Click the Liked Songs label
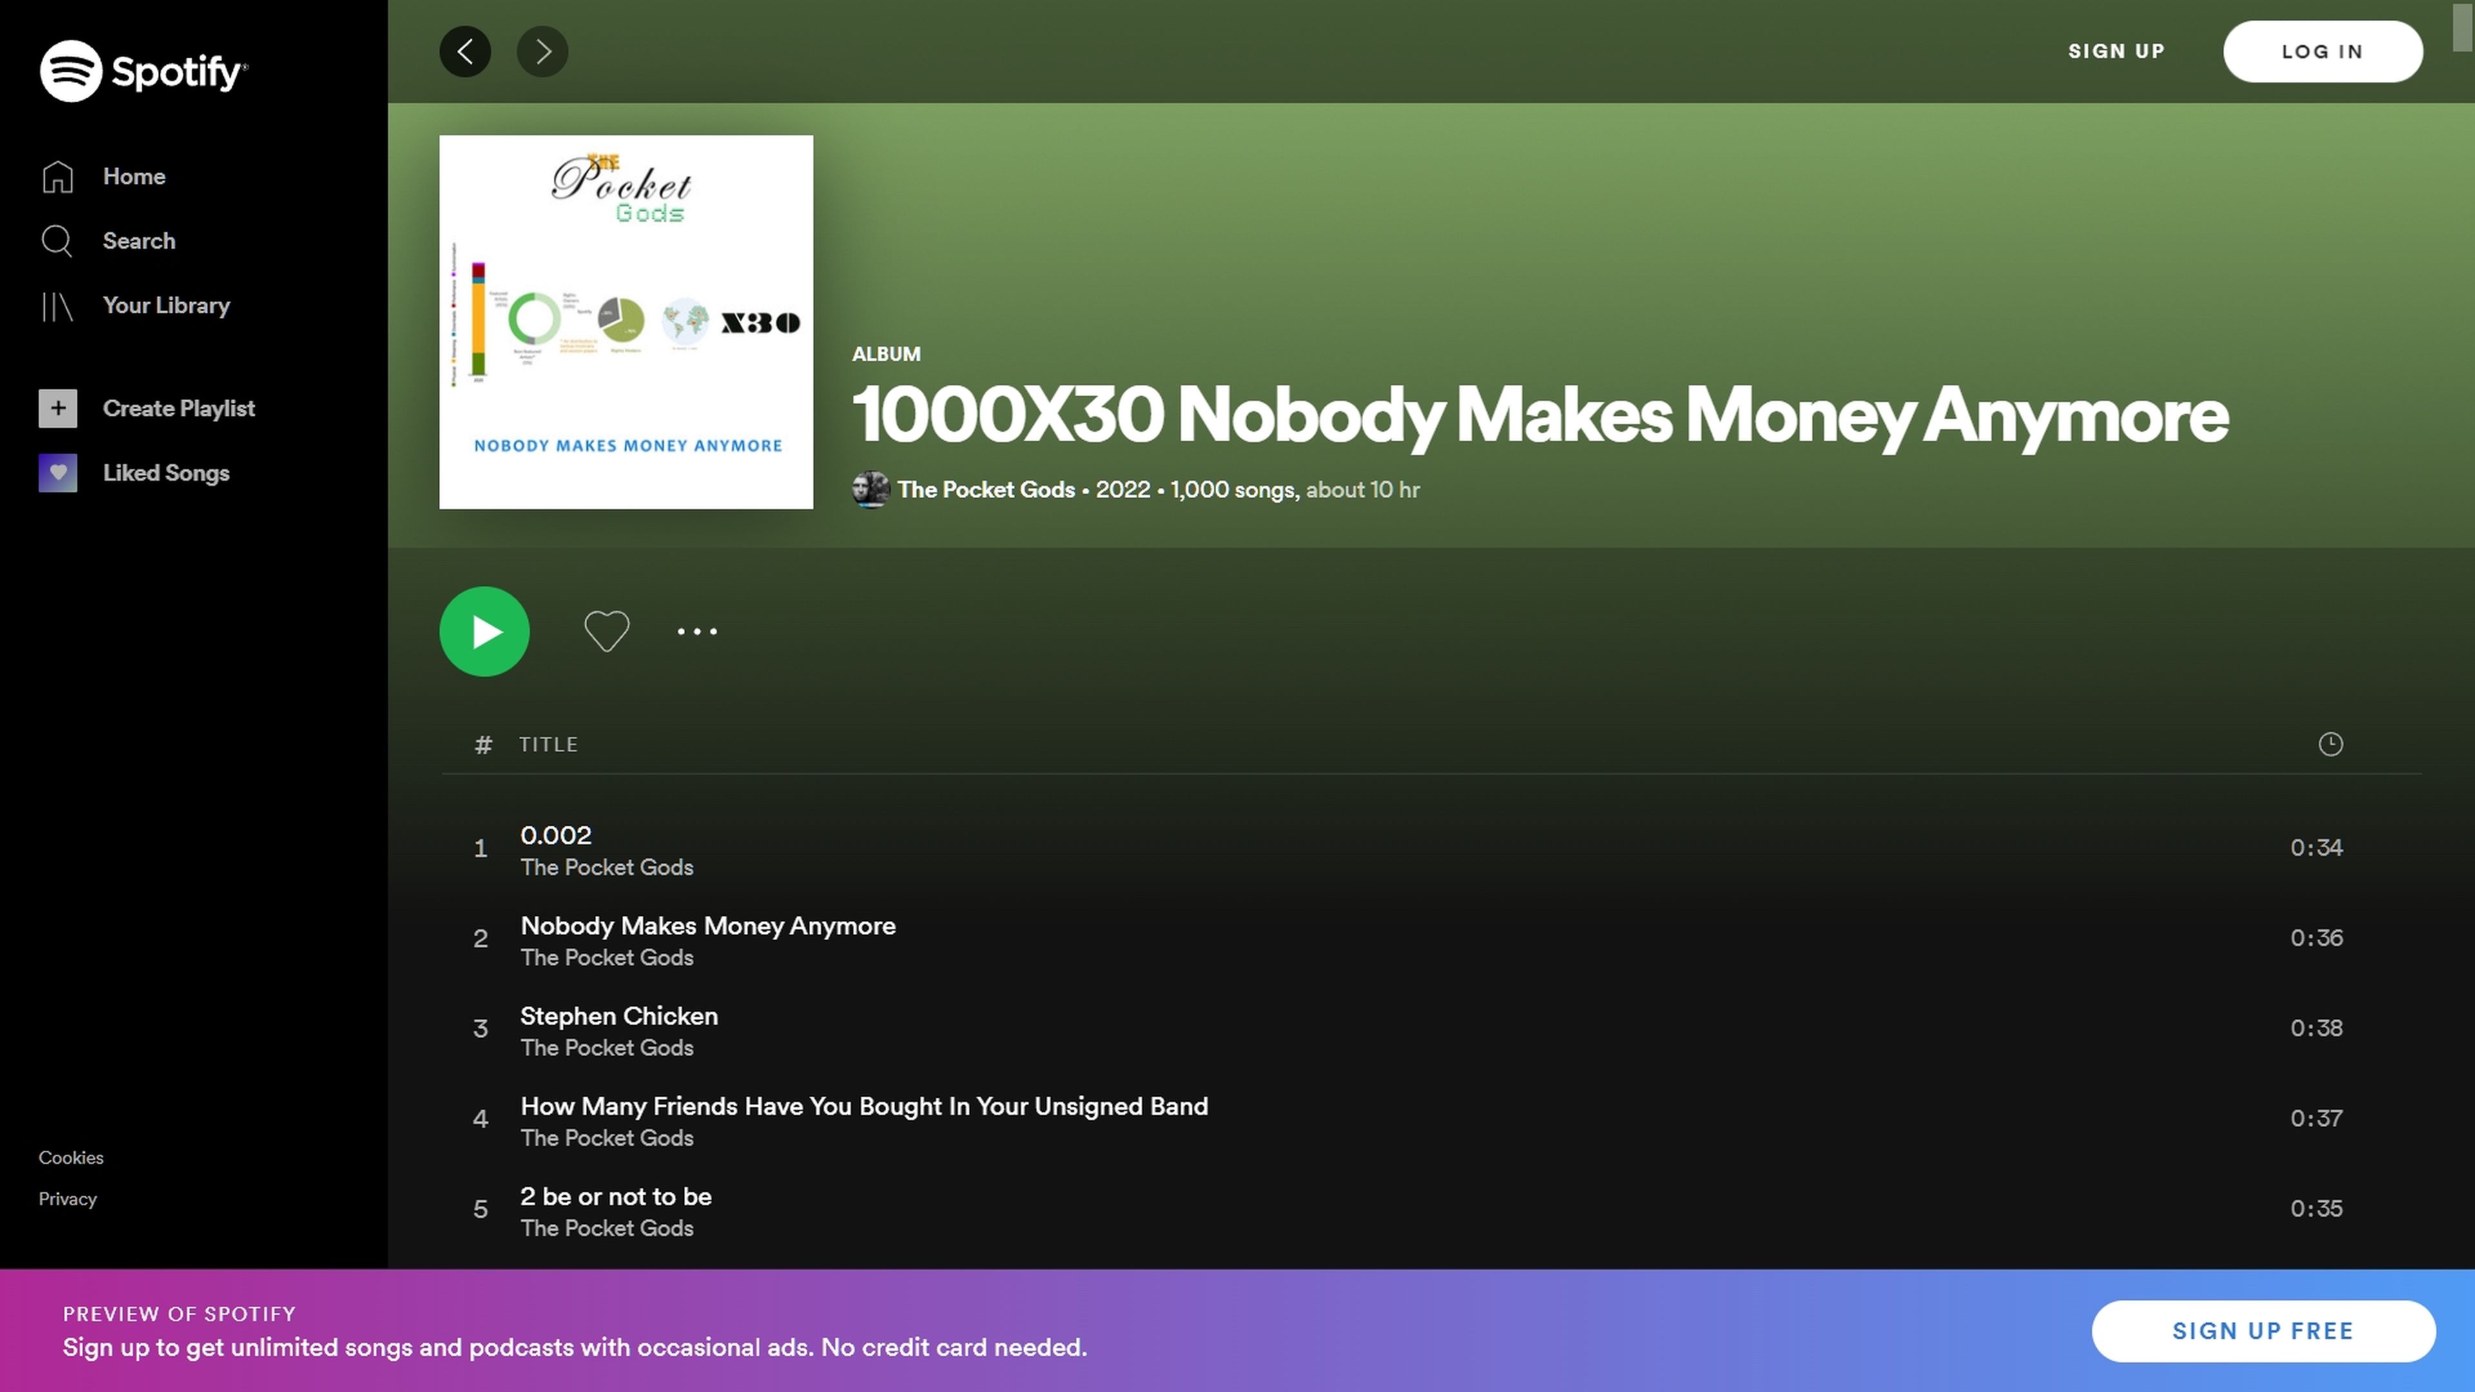Viewport: 2475px width, 1392px height. (x=166, y=472)
